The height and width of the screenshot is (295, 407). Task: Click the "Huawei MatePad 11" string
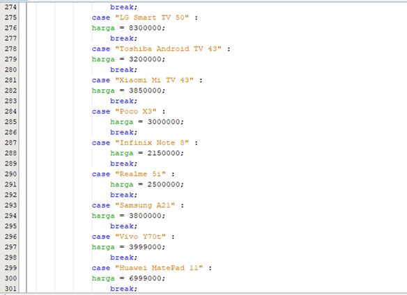159,268
